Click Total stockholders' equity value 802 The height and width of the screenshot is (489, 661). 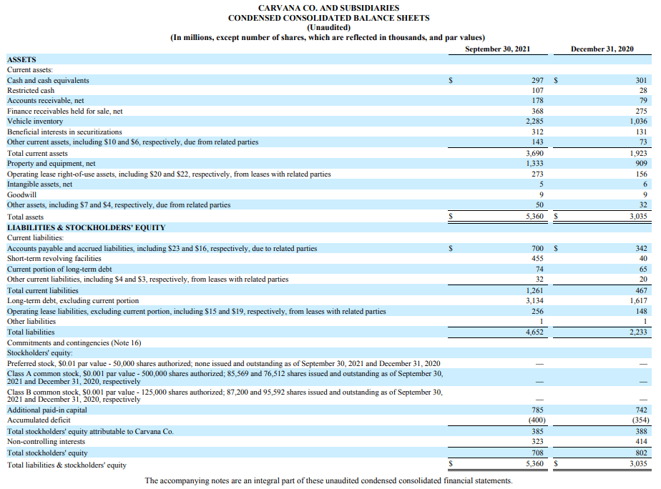pos(642,453)
